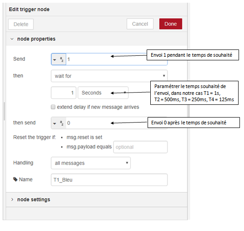The image size is (244, 231).
Task: Click the Done button
Action: (x=171, y=24)
